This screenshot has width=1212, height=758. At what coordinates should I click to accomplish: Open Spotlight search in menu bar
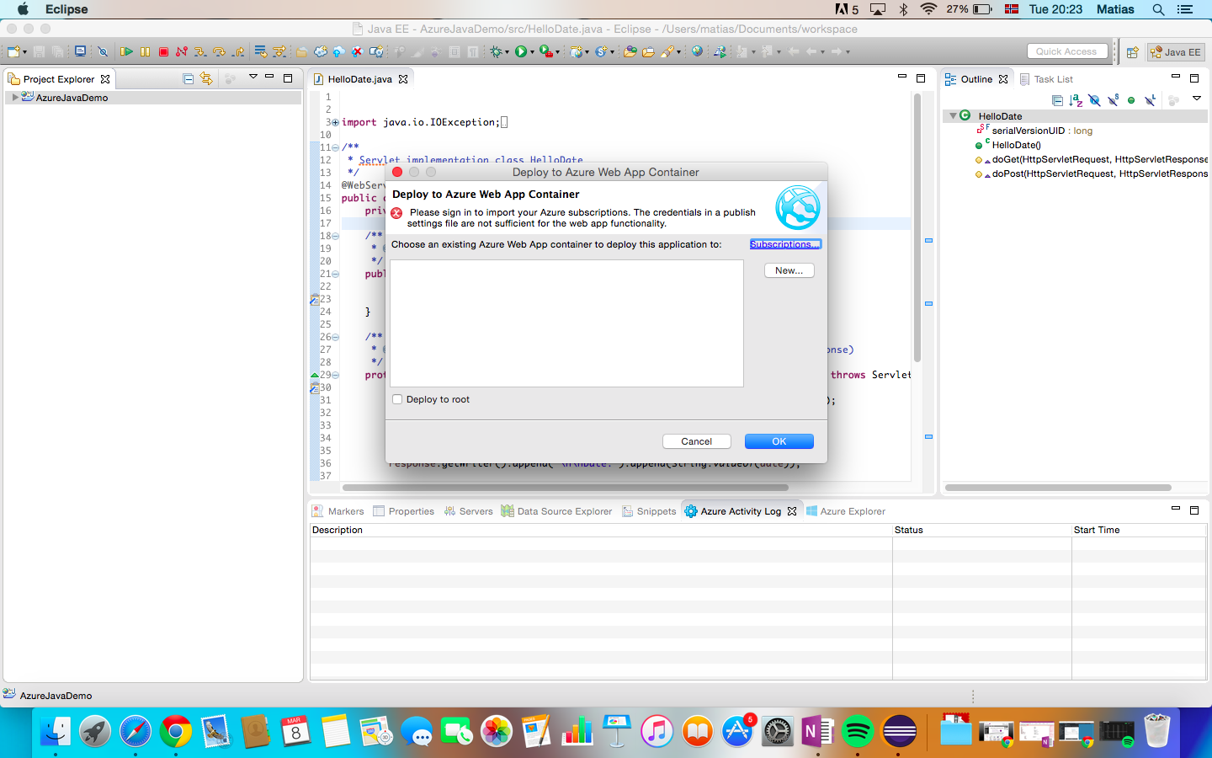tap(1158, 9)
